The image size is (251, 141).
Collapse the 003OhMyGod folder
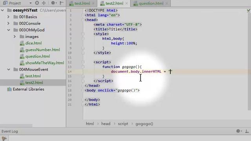(9, 30)
